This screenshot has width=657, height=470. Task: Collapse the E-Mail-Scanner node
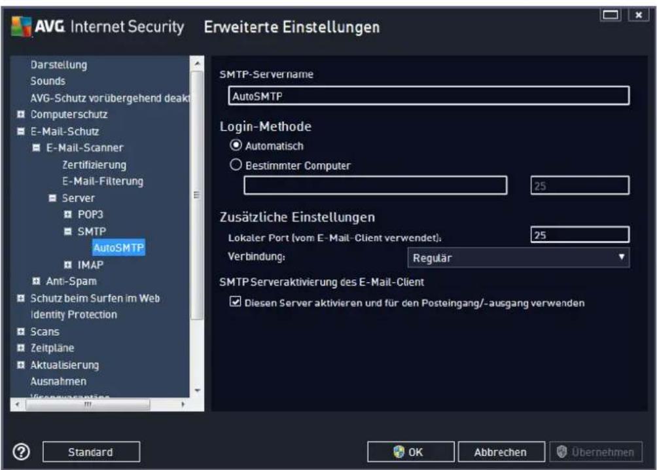pyautogui.click(x=37, y=147)
